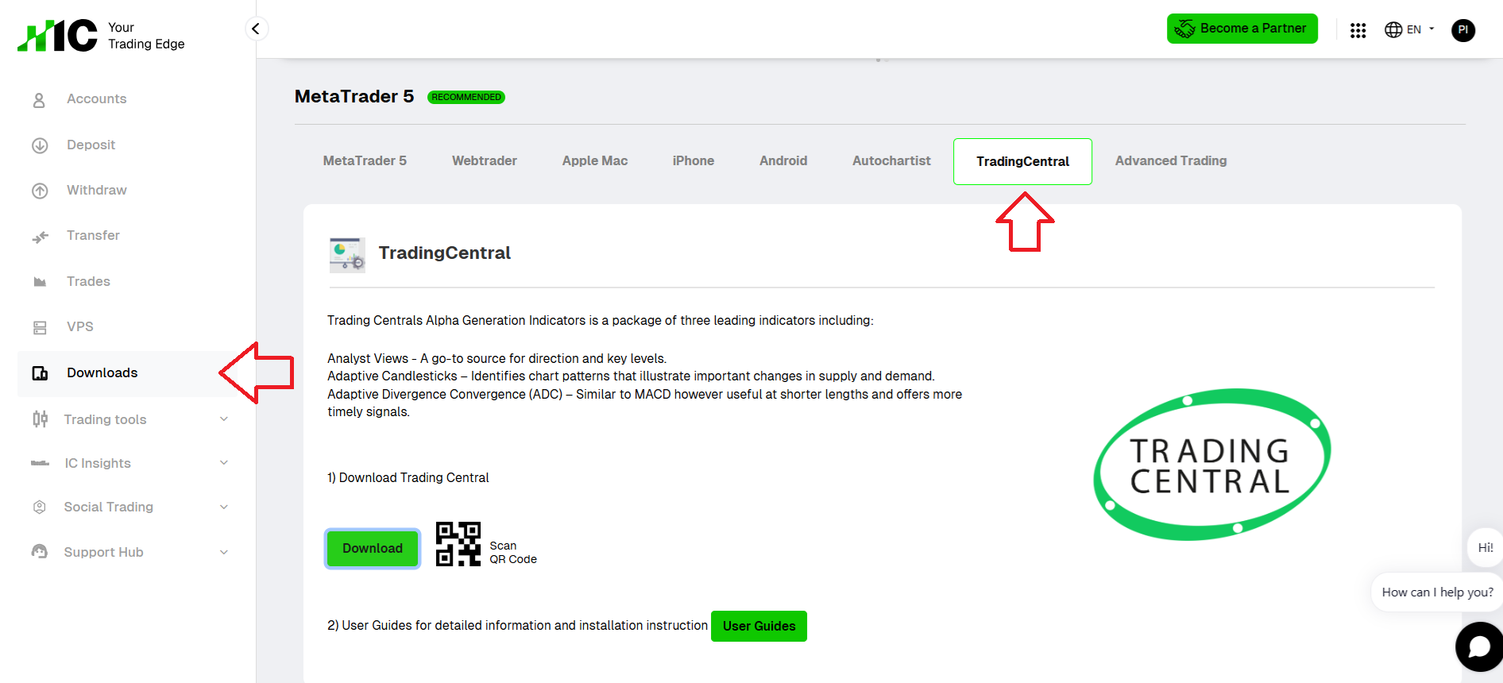Switch to the Webtrader tab

pos(485,160)
